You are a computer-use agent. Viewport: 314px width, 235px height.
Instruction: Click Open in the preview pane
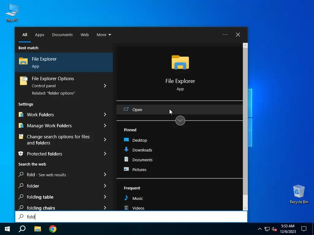pyautogui.click(x=179, y=110)
